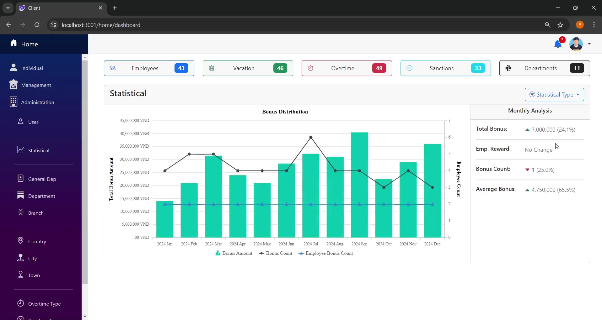Click the 2024 Sep bonus bar

click(359, 185)
